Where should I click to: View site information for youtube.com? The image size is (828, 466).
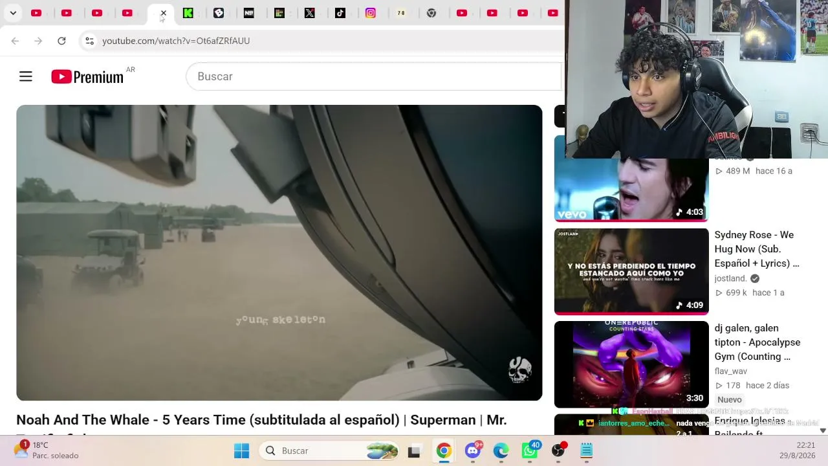point(89,41)
